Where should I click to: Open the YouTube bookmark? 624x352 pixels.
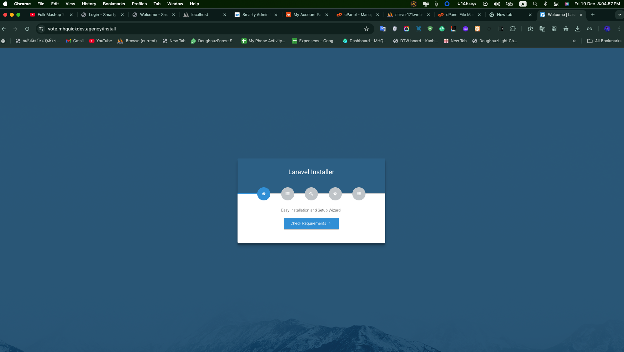tap(100, 41)
